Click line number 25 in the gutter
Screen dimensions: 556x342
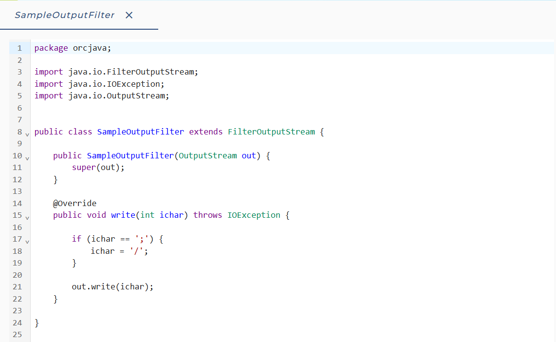17,335
